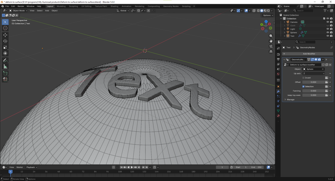Viewport: 335px width, 181px height.
Task: Enable the Invert checkbox
Action: coord(303,78)
